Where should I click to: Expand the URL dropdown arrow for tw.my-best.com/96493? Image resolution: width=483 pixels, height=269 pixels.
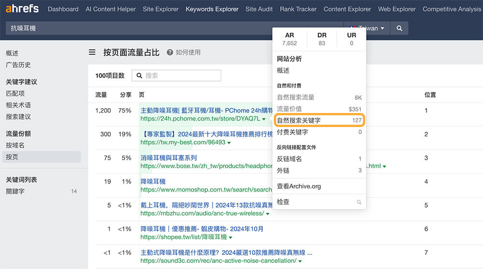(229, 142)
